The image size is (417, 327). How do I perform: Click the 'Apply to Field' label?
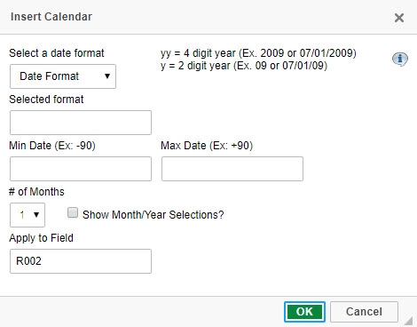pyautogui.click(x=41, y=238)
